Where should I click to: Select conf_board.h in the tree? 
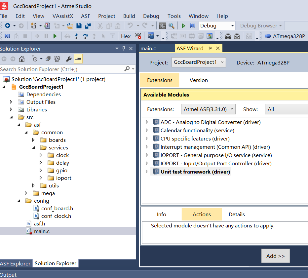57,208
